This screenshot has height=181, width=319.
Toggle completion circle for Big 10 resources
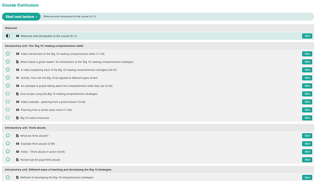click(x=8, y=118)
